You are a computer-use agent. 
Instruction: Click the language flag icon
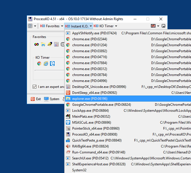pos(153,26)
